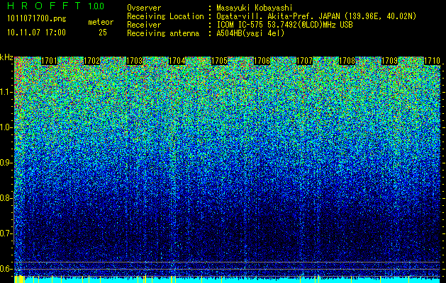
Task: Click the ICOM IC-575 receiver text
Action: 284,25
